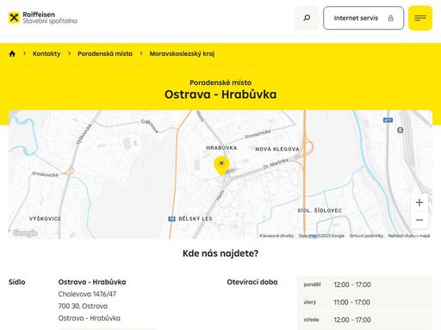Click the Sídl. Šídlovec map label
The width and height of the screenshot is (441, 330).
320,211
